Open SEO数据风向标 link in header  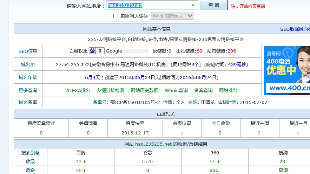[295, 29]
